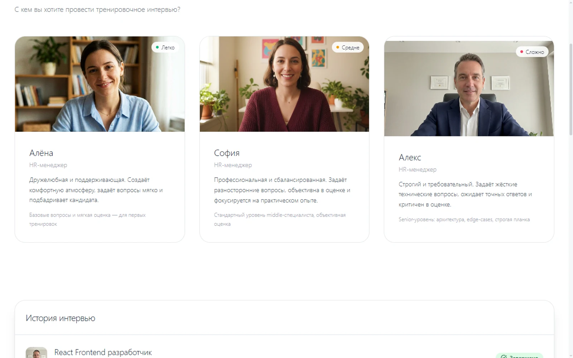Click the page vertical scrollbar thumb
The width and height of the screenshot is (573, 358).
coord(571,89)
